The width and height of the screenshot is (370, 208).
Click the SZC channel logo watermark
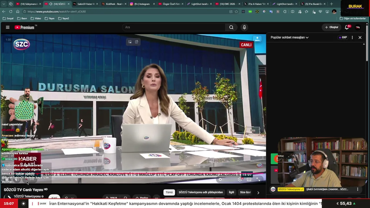click(22, 44)
